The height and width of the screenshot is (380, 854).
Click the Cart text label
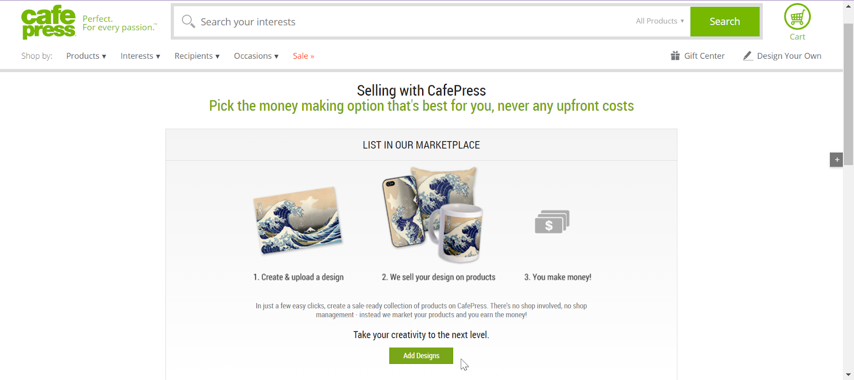[x=797, y=37]
